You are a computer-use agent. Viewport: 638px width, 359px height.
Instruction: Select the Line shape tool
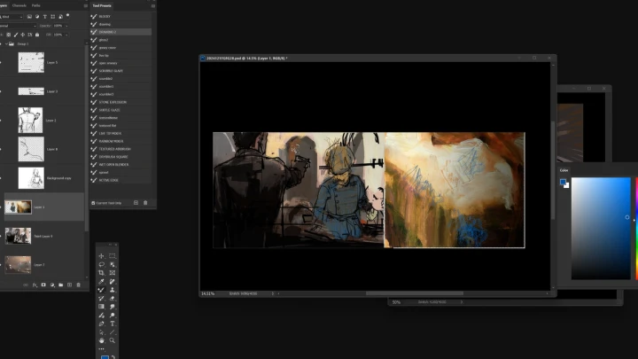[113, 332]
